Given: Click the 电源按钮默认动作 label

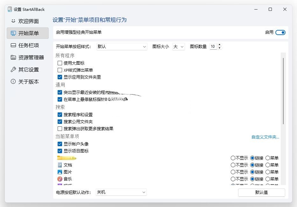Looking at the screenshot, I should [x=74, y=192].
